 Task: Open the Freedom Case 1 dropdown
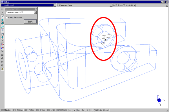111,5
